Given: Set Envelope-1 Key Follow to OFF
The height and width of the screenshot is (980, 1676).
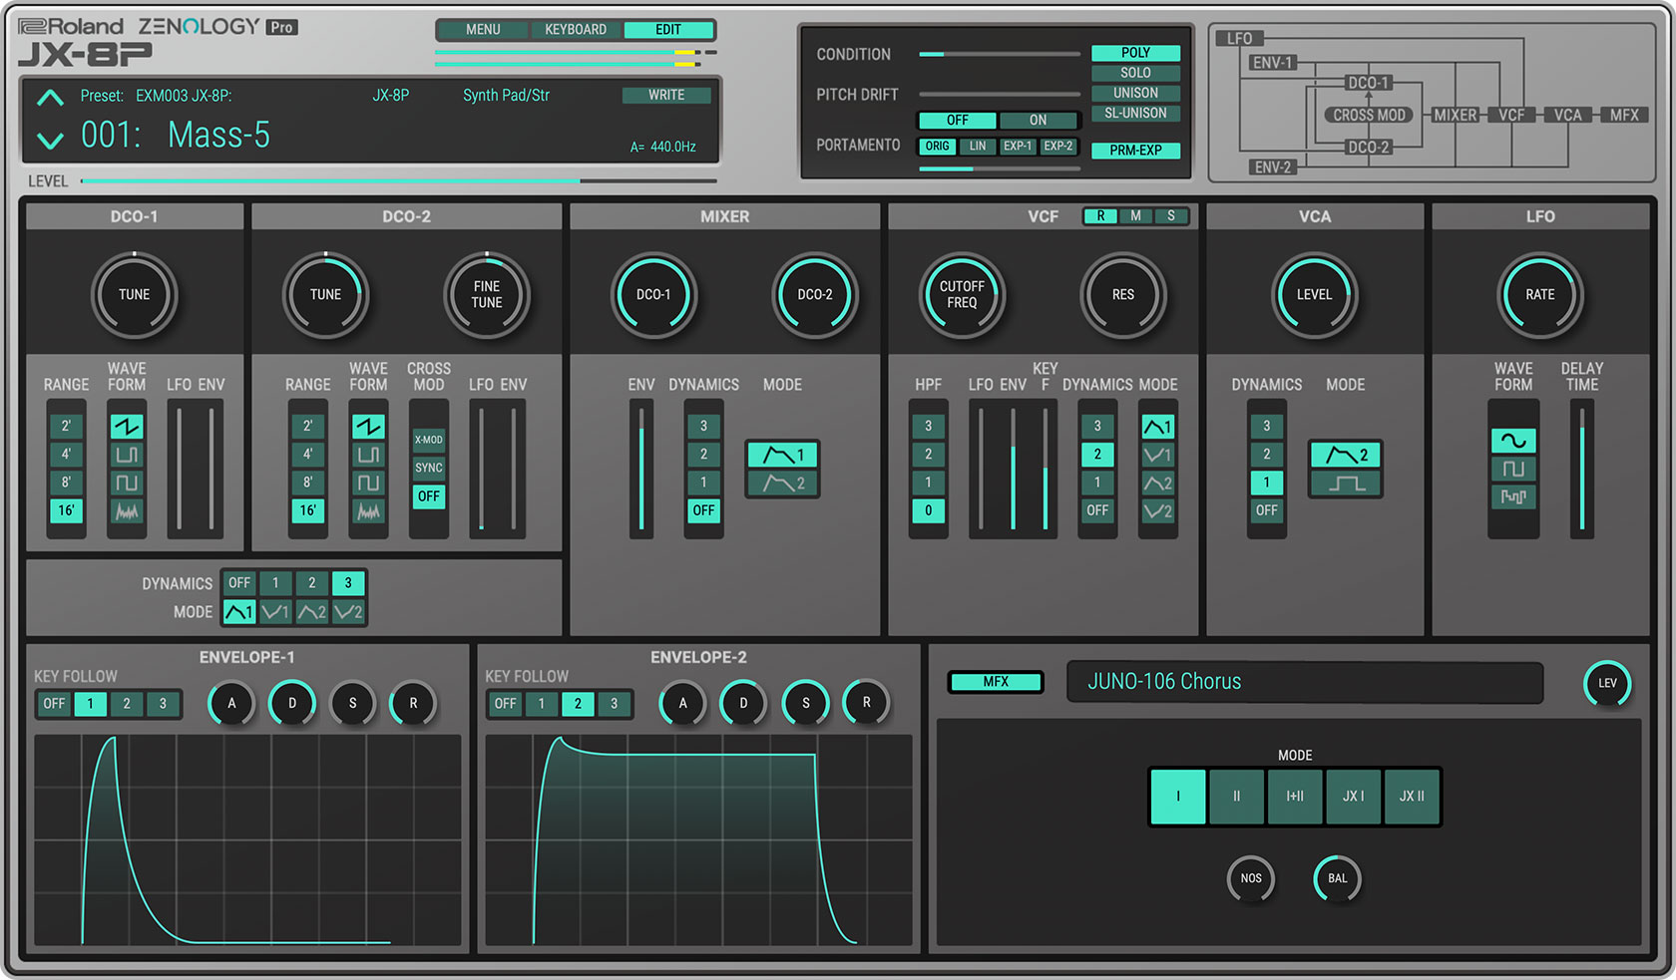Looking at the screenshot, I should pos(54,704).
